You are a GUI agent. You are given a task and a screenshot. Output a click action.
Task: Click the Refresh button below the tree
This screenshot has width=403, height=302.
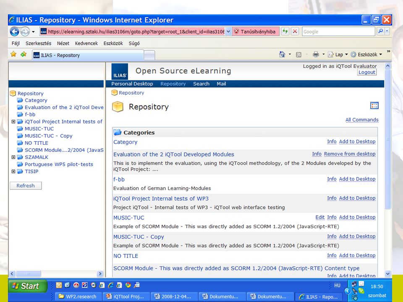click(x=26, y=186)
